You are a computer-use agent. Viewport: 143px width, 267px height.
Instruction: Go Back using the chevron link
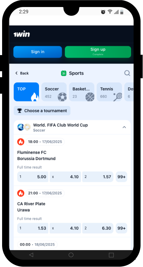[22, 73]
